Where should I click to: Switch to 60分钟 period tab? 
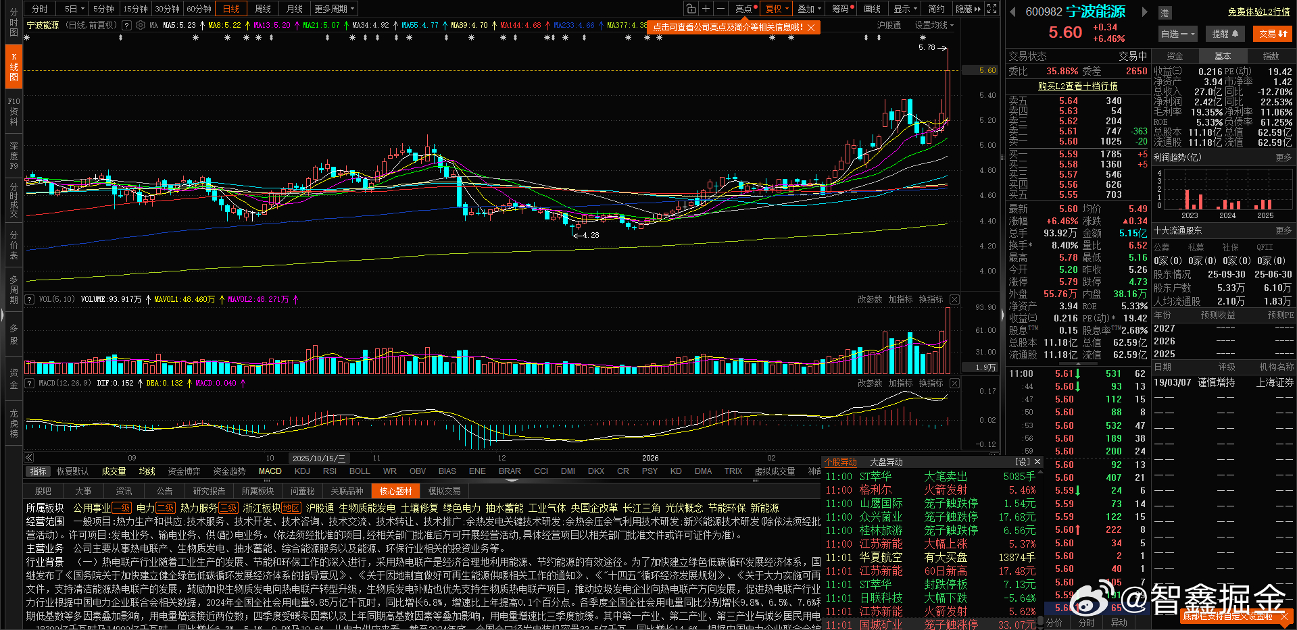(199, 9)
